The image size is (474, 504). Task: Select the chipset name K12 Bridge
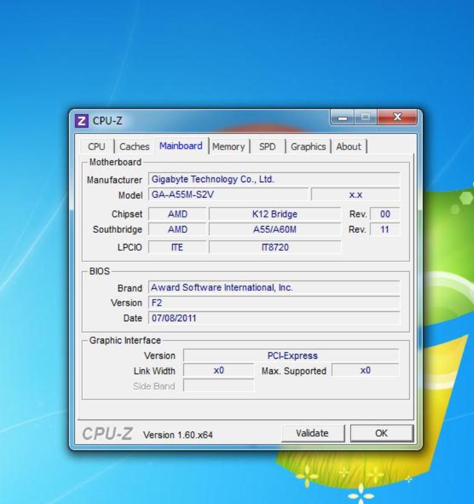click(x=275, y=214)
